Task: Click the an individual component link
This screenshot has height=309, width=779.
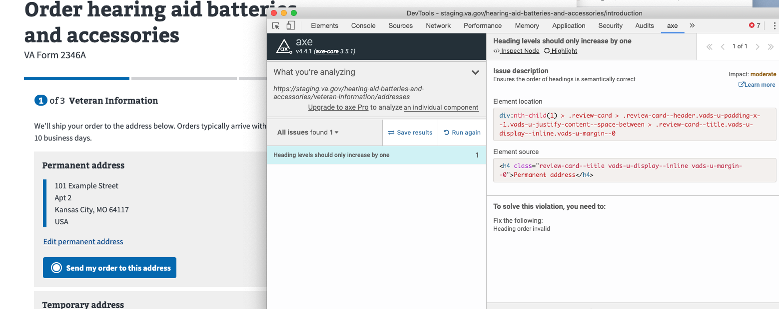Action: (x=441, y=107)
